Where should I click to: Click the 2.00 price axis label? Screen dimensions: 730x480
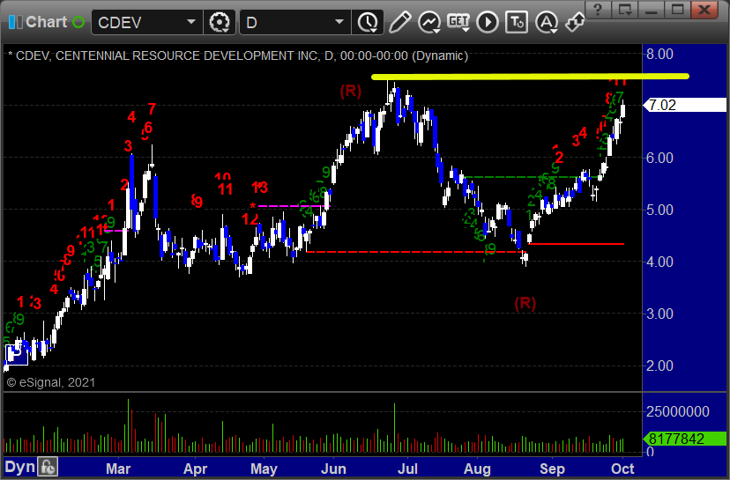(659, 366)
